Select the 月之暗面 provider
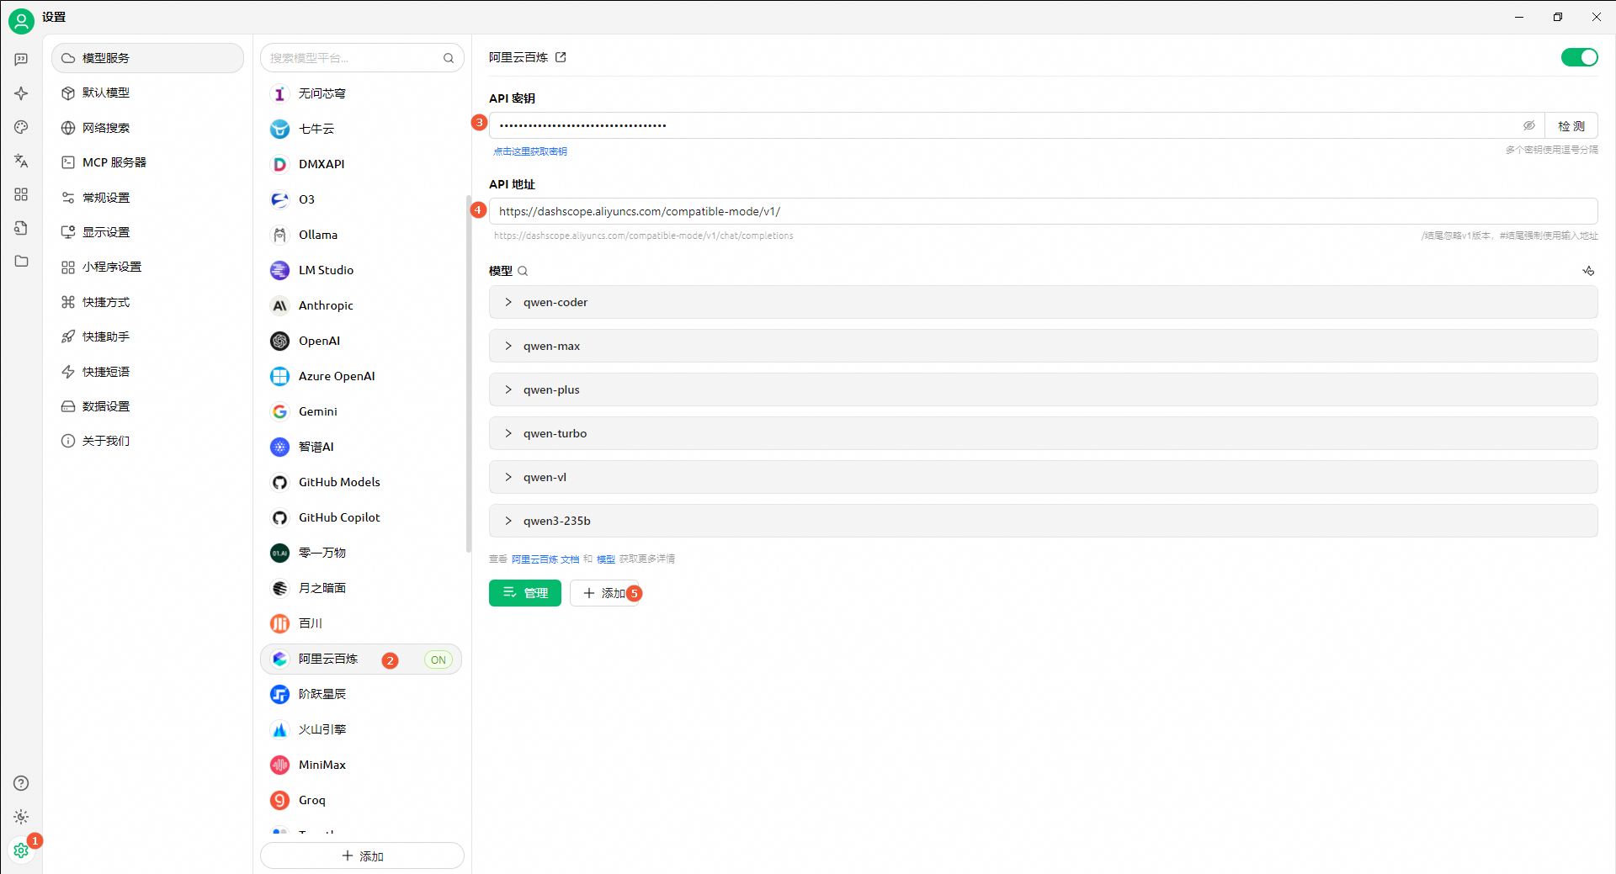 coord(361,588)
